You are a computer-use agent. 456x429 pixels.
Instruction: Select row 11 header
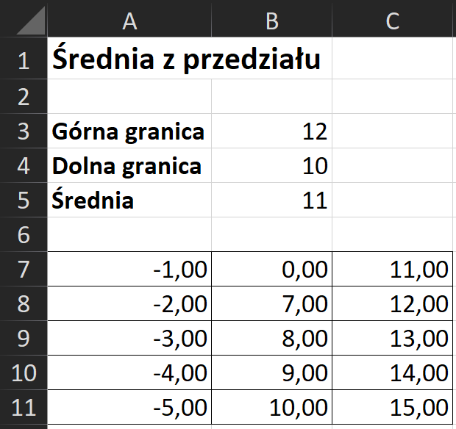point(23,407)
